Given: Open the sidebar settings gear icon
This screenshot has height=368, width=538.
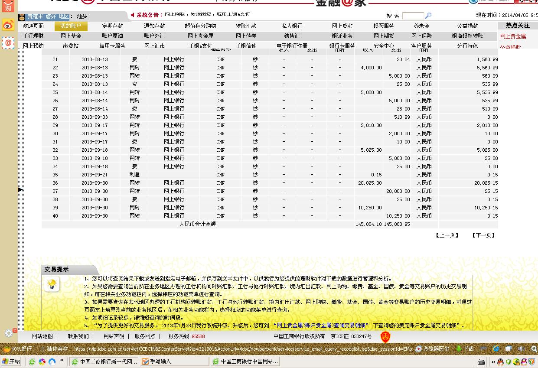Looking at the screenshot, I should (8, 333).
